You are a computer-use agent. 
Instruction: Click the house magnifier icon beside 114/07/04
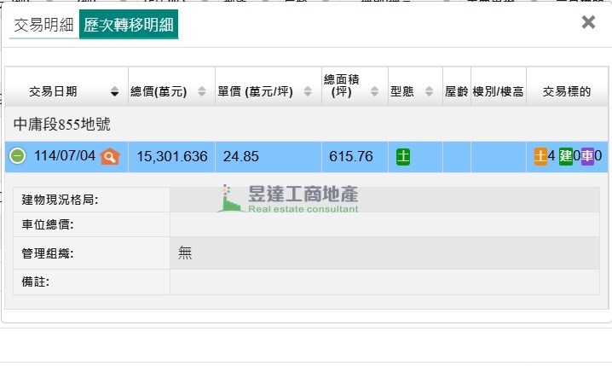110,156
